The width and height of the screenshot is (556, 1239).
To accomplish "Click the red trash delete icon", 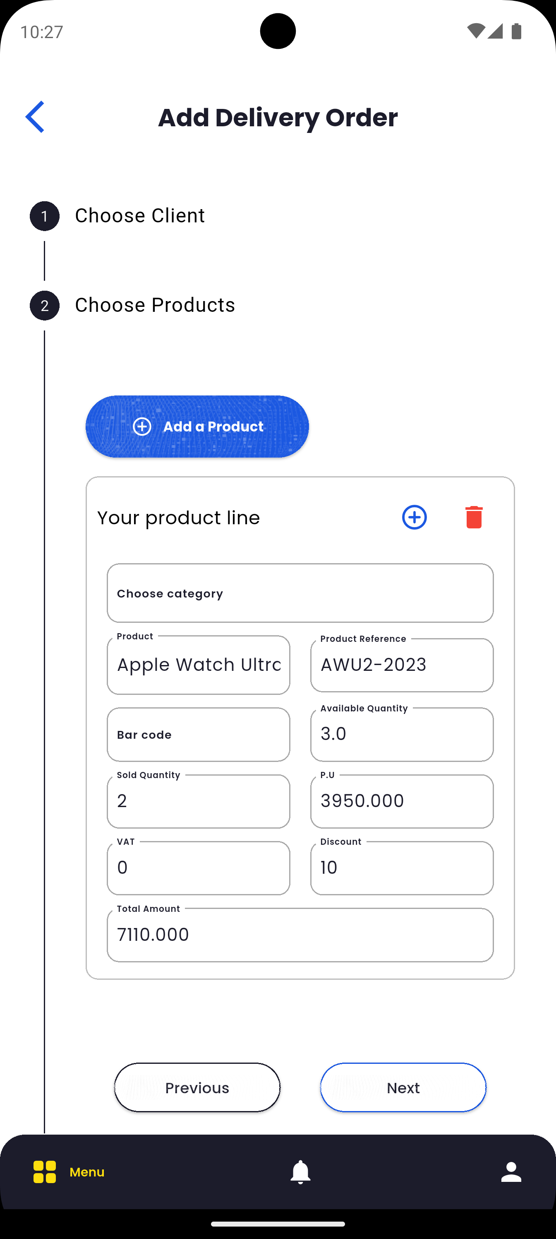I will [x=474, y=518].
